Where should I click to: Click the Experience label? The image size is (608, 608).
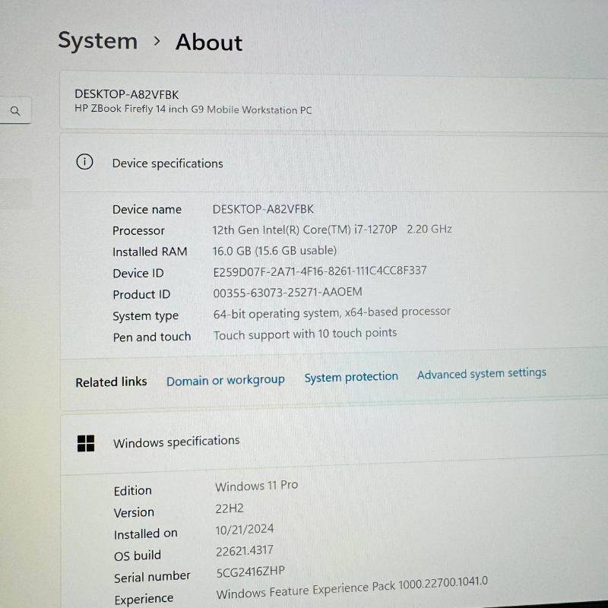tap(144, 599)
